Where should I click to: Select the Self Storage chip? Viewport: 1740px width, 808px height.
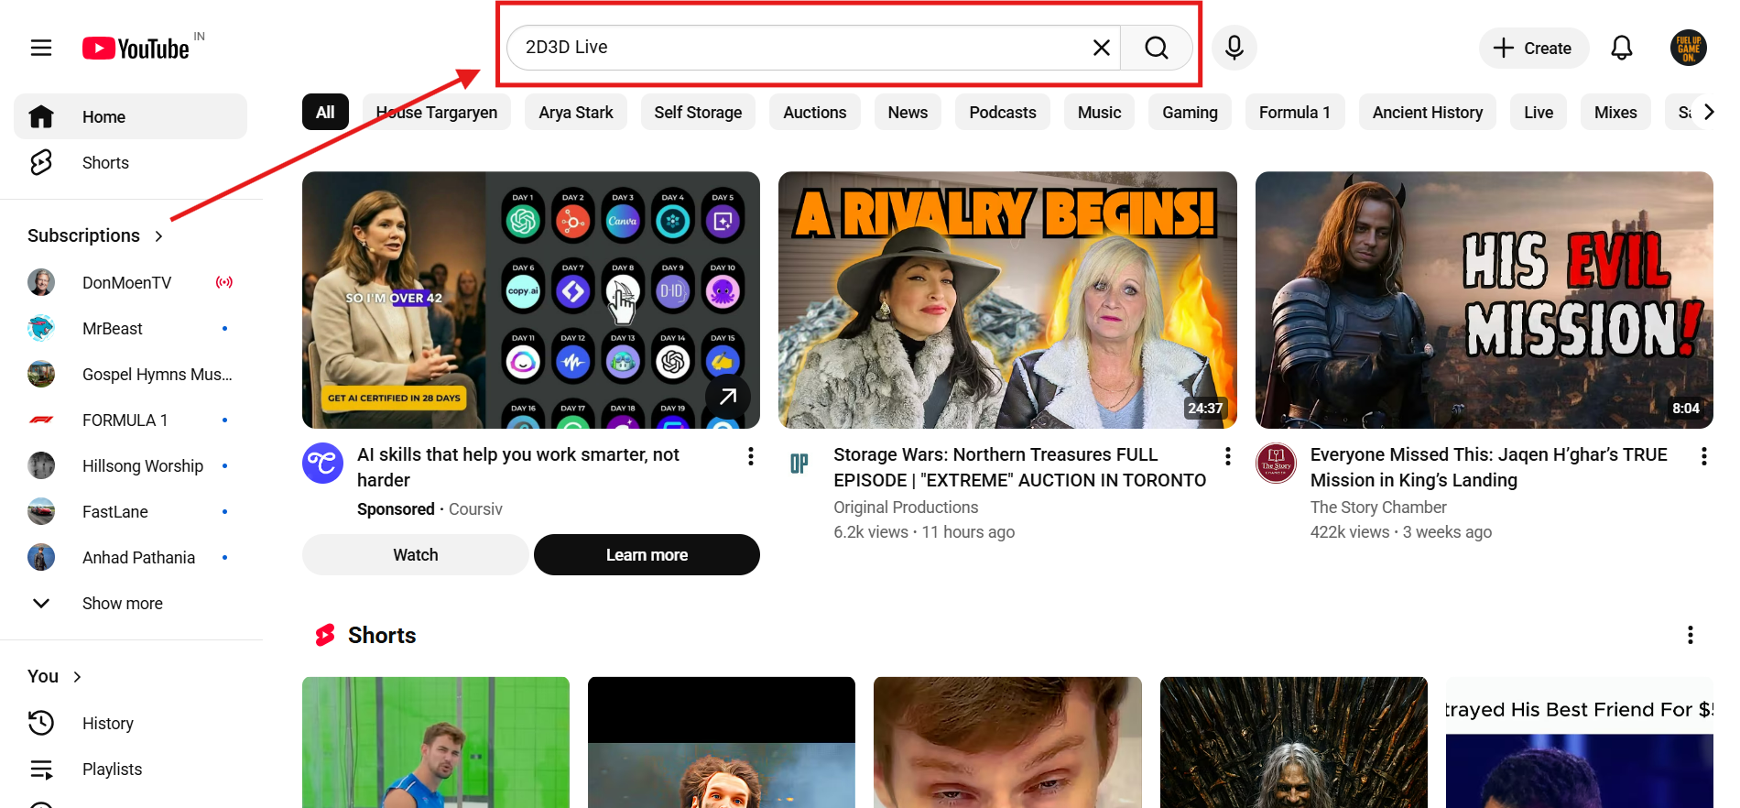(x=698, y=112)
